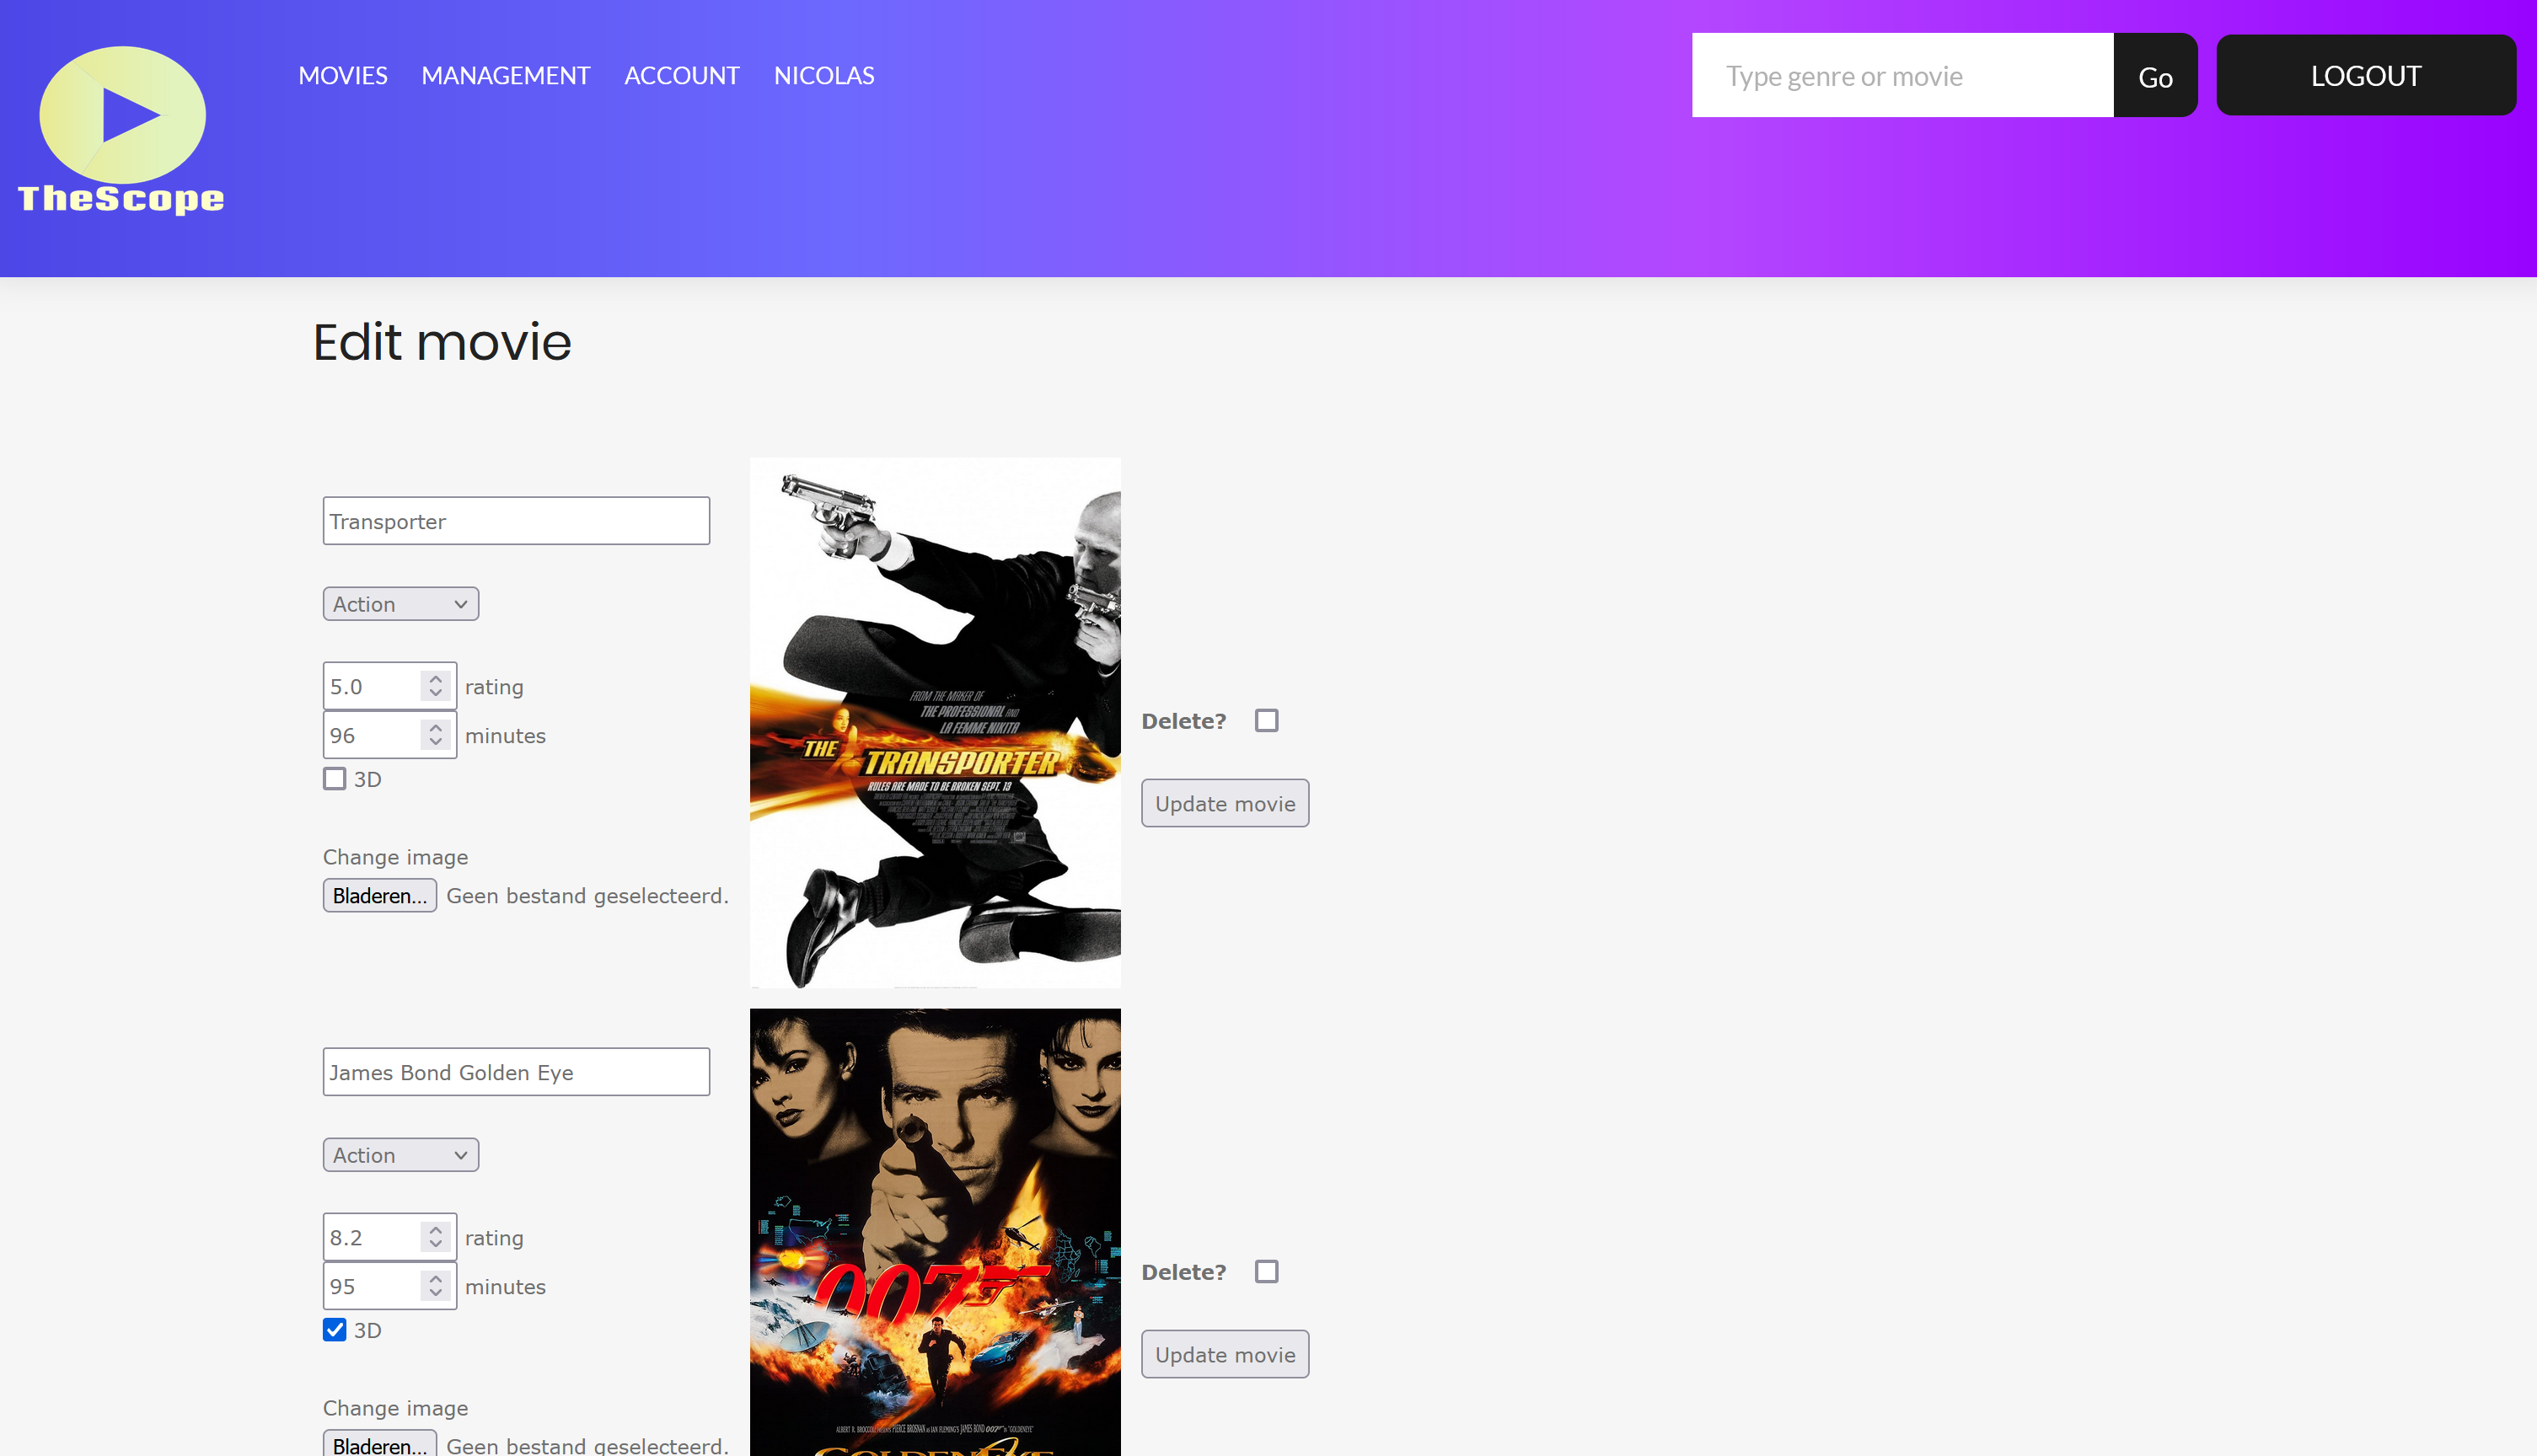Click the LOGOUT button

tap(2366, 76)
